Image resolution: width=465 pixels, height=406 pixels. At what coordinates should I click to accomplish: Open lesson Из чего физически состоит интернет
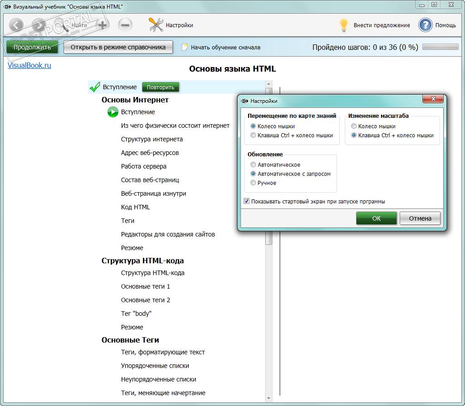pos(175,126)
